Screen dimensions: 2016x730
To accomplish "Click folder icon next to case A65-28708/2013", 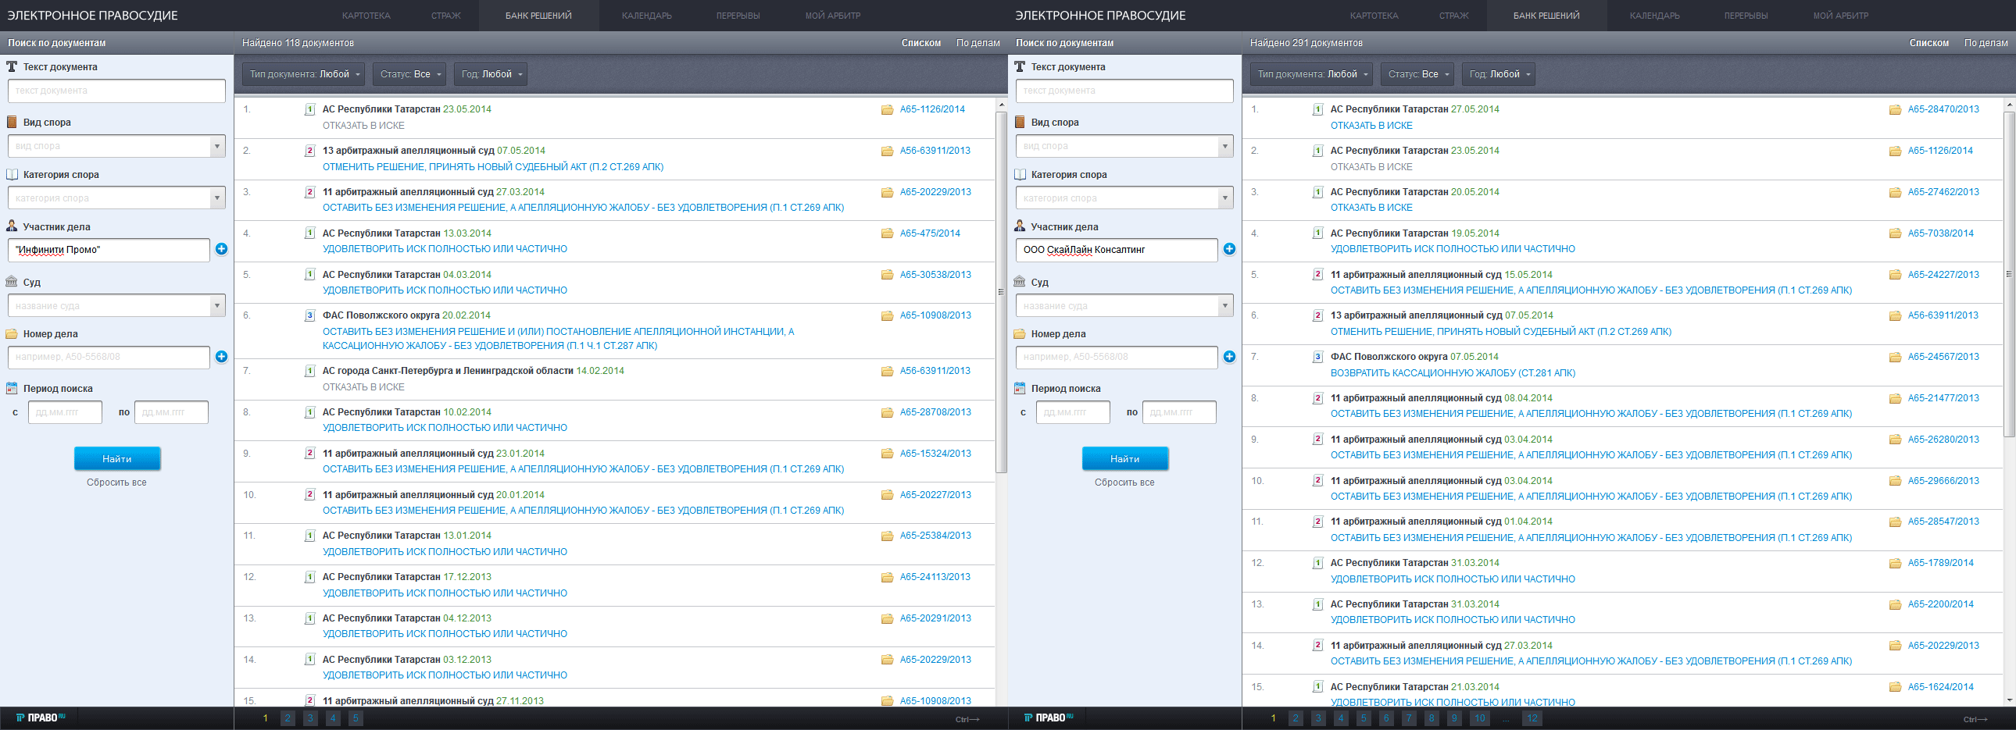I will click(887, 412).
